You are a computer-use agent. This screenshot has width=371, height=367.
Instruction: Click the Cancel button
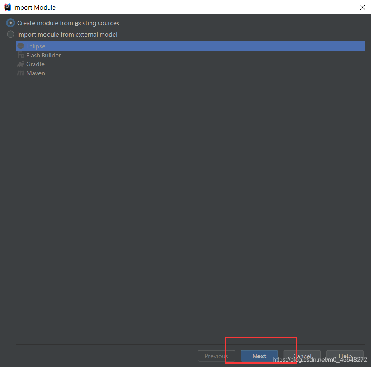pyautogui.click(x=302, y=356)
